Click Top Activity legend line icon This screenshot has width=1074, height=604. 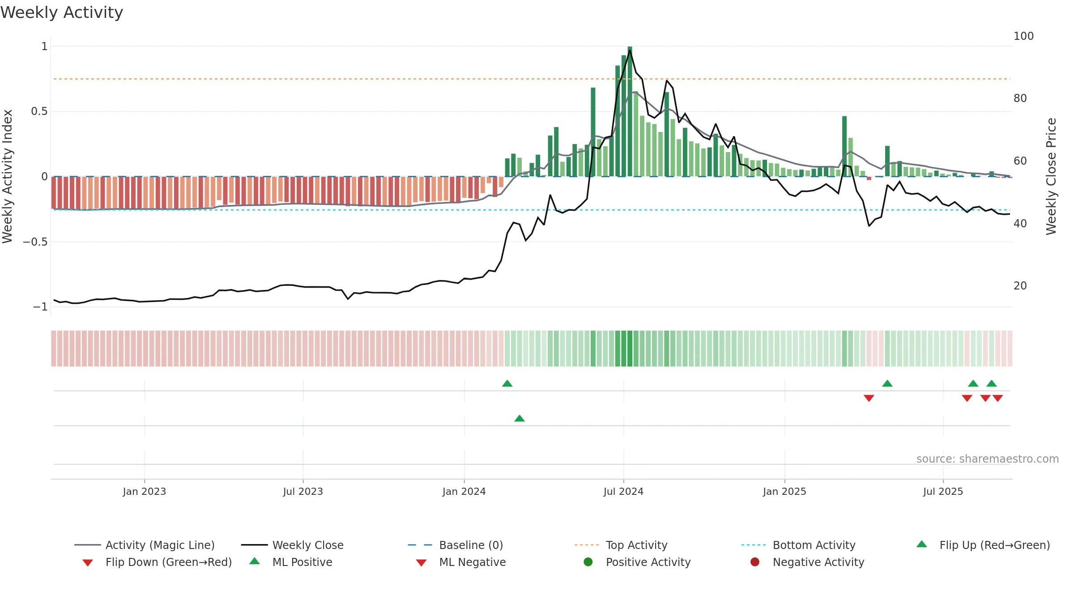coord(586,545)
